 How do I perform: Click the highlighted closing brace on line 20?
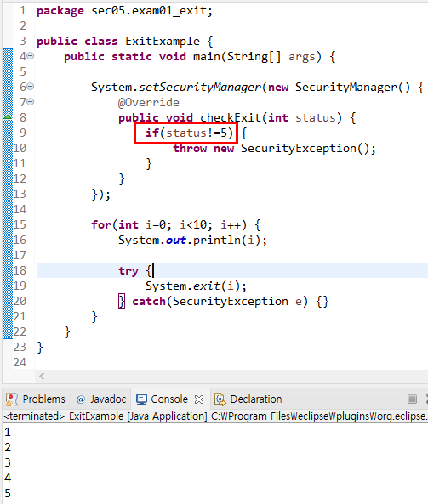coord(122,301)
